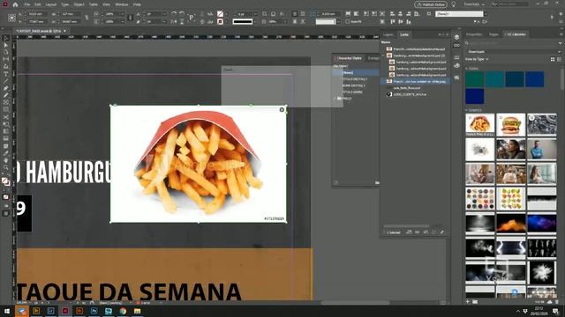Image resolution: width=565 pixels, height=317 pixels.
Task: Pick the bottom dark blue library swatch
Action: click(x=474, y=96)
